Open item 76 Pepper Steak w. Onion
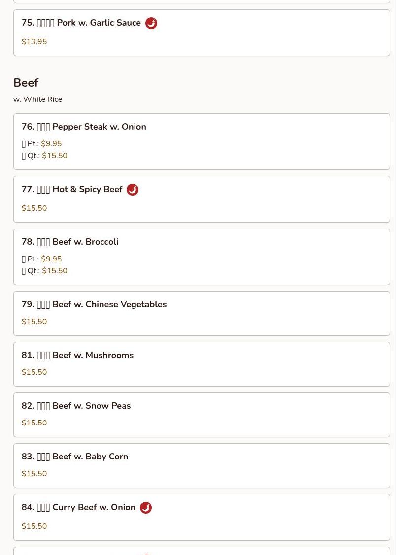The image size is (406, 555). pyautogui.click(x=84, y=127)
